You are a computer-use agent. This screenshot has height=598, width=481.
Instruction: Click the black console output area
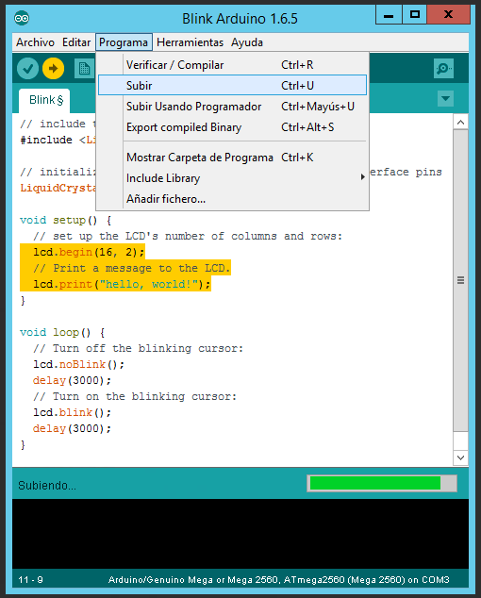240,534
